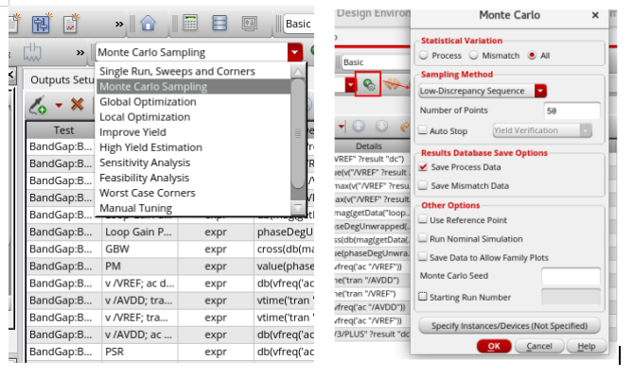The height and width of the screenshot is (378, 633).
Task: Choose Improve Yield option
Action: click(x=193, y=132)
